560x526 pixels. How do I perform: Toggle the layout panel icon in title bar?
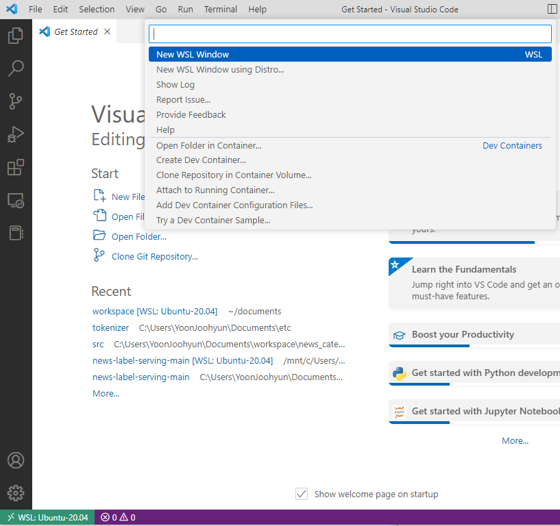pyautogui.click(x=552, y=9)
